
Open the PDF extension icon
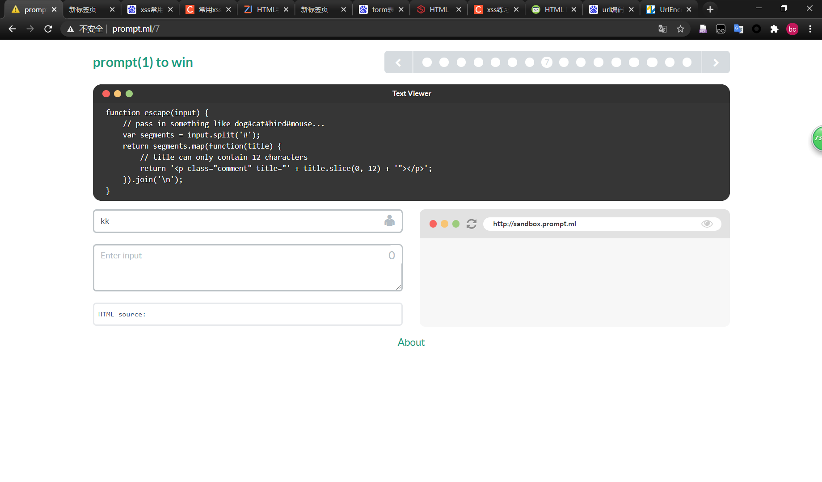pyautogui.click(x=703, y=29)
